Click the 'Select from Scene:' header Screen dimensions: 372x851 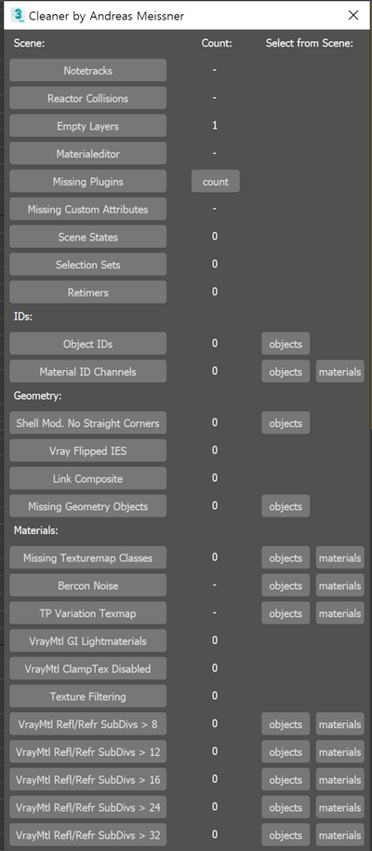click(309, 44)
